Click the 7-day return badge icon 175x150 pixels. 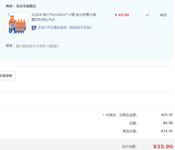(x=34, y=28)
